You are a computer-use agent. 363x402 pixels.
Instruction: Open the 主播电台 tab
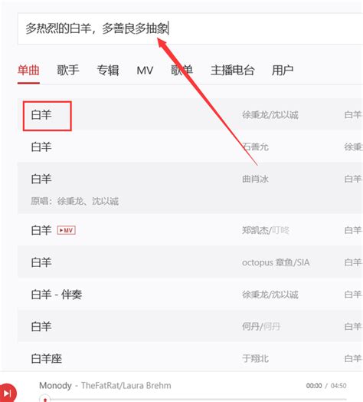tap(233, 70)
